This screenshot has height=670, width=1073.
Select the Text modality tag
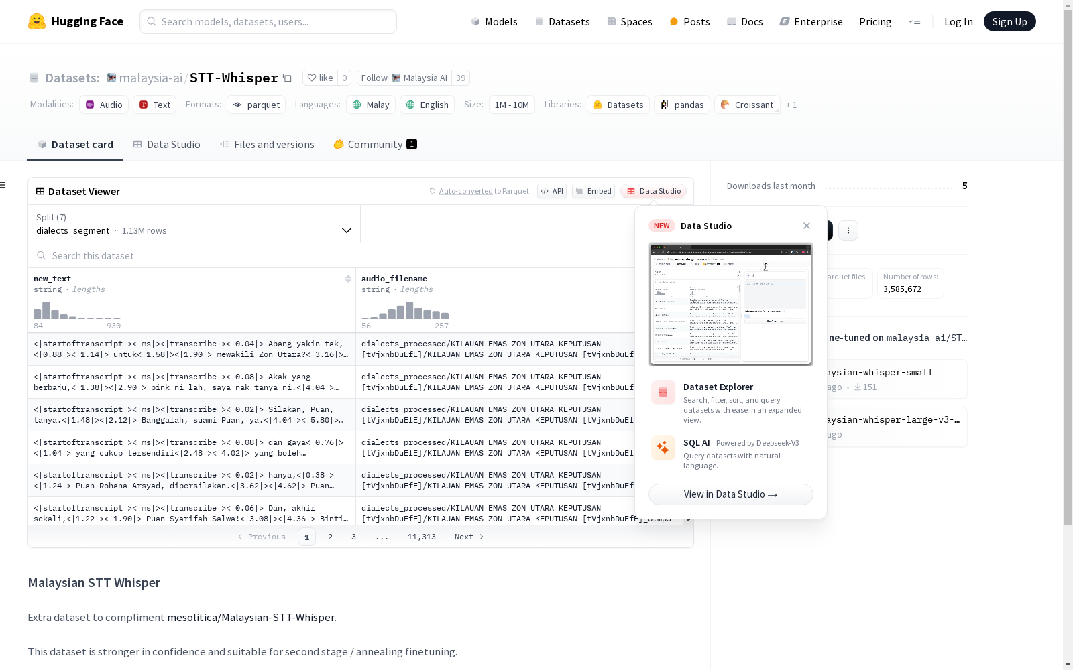click(154, 105)
